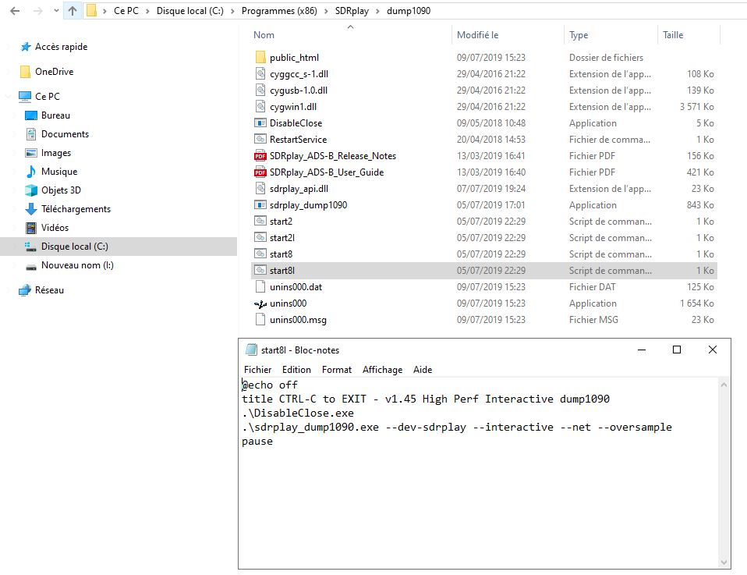Select the start8I script icon

pos(260,270)
